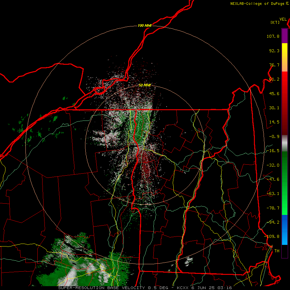Click the purple segment of the color bar
This screenshot has width=290, height=290.
285,36
